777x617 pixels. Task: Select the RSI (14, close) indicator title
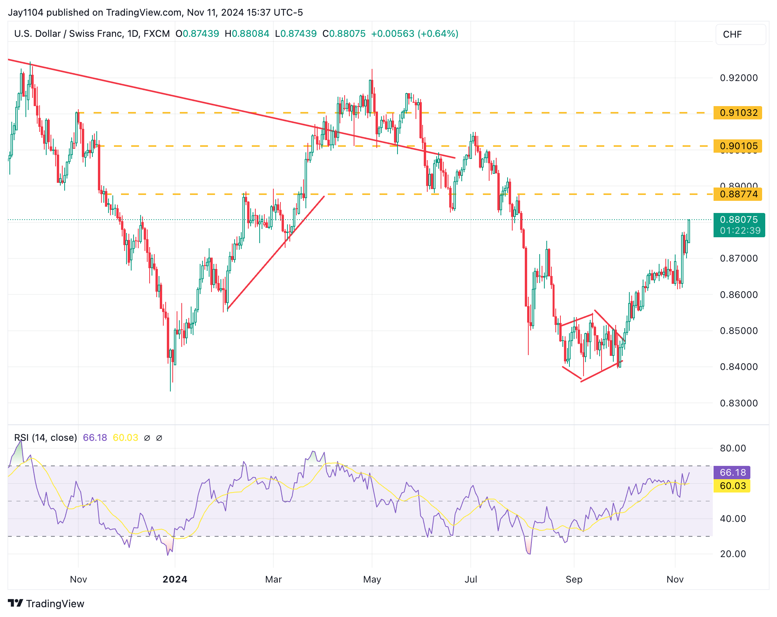(45, 438)
